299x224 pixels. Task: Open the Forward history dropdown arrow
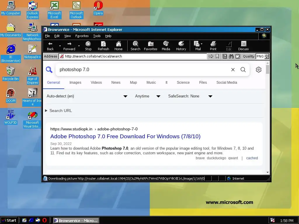click(79, 46)
